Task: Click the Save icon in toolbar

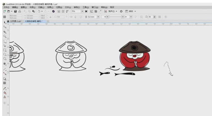Action: coord(16,11)
